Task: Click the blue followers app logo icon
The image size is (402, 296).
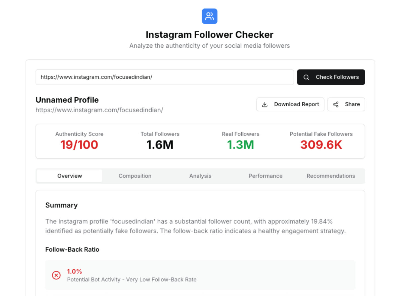Action: coord(210,16)
